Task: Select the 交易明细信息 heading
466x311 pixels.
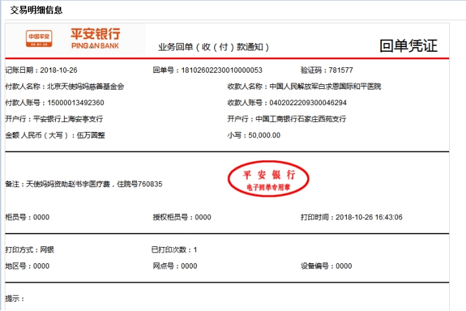Action: click(36, 10)
